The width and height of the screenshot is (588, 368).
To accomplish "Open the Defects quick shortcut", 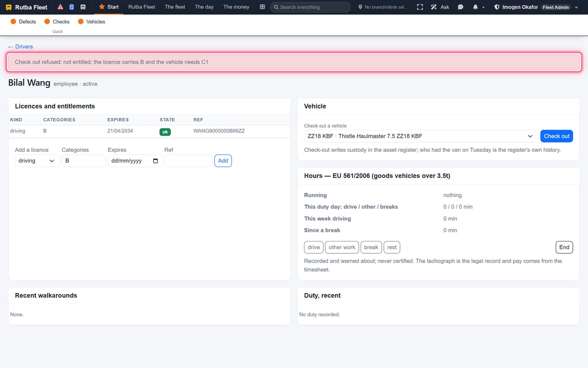I will point(23,22).
